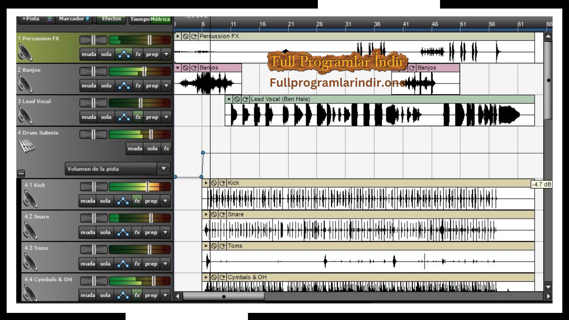The image size is (569, 320).
Task: Open fx effects of Drum Submix track
Action: [166, 148]
